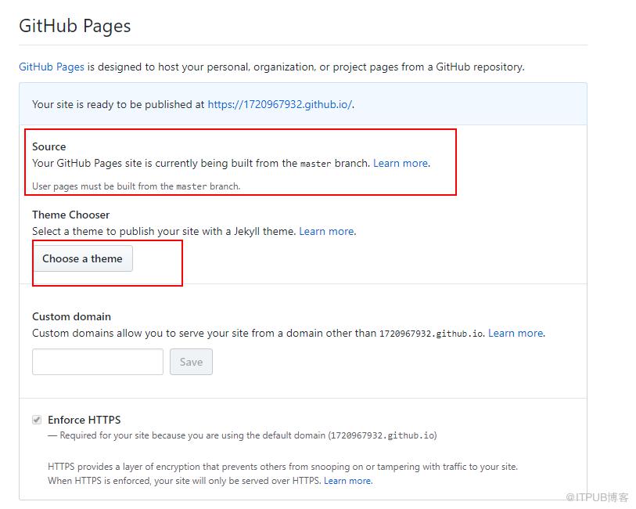The image size is (636, 509).
Task: Click the Choose a theme button
Action: 82,258
